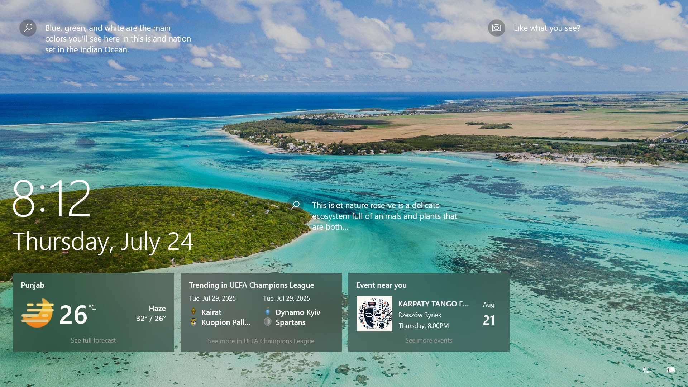Click the Thursday, July 24 date display
Screen dimensions: 688x387
click(103, 242)
